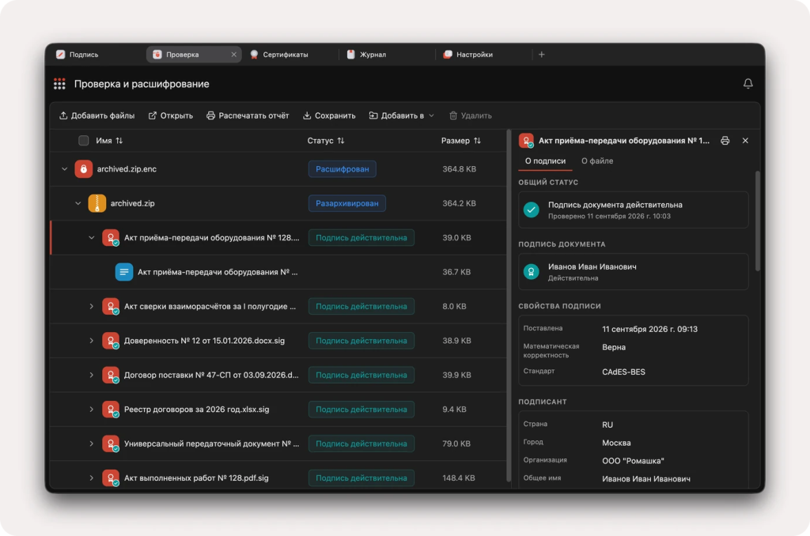This screenshot has height=536, width=810.
Task: Click the Акт выполненных работ signature file icon
Action: tap(111, 478)
